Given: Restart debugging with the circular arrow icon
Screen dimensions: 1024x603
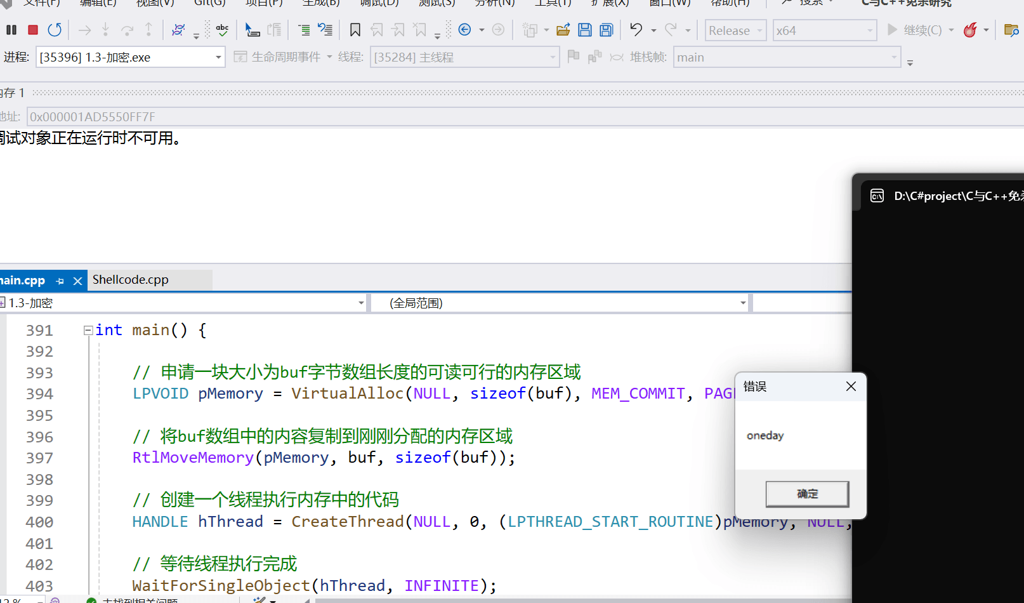Looking at the screenshot, I should coord(55,30).
